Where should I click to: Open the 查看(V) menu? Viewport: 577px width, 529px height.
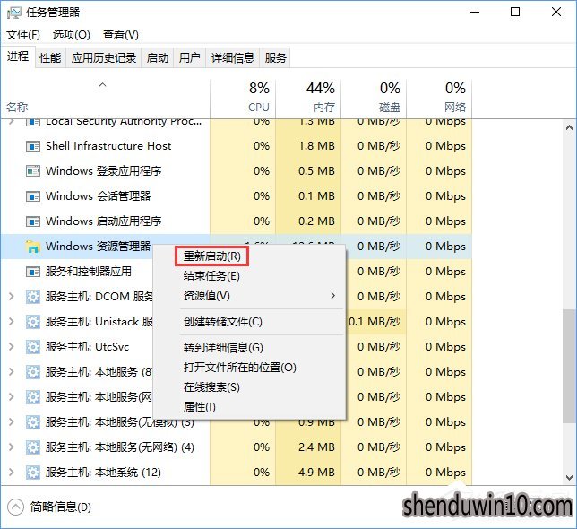click(x=121, y=35)
